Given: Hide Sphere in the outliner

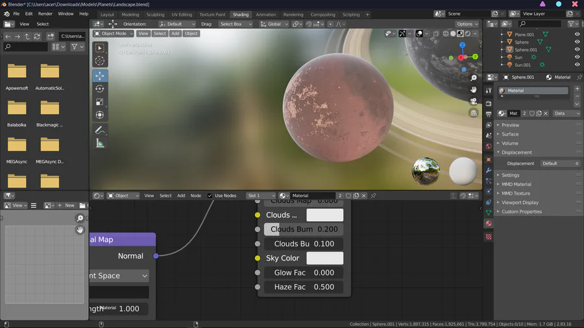Looking at the screenshot, I should coord(578,42).
